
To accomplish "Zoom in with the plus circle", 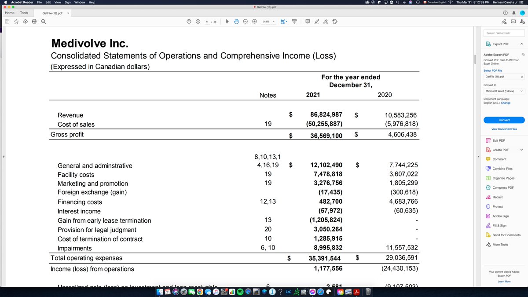I will click(x=254, y=21).
